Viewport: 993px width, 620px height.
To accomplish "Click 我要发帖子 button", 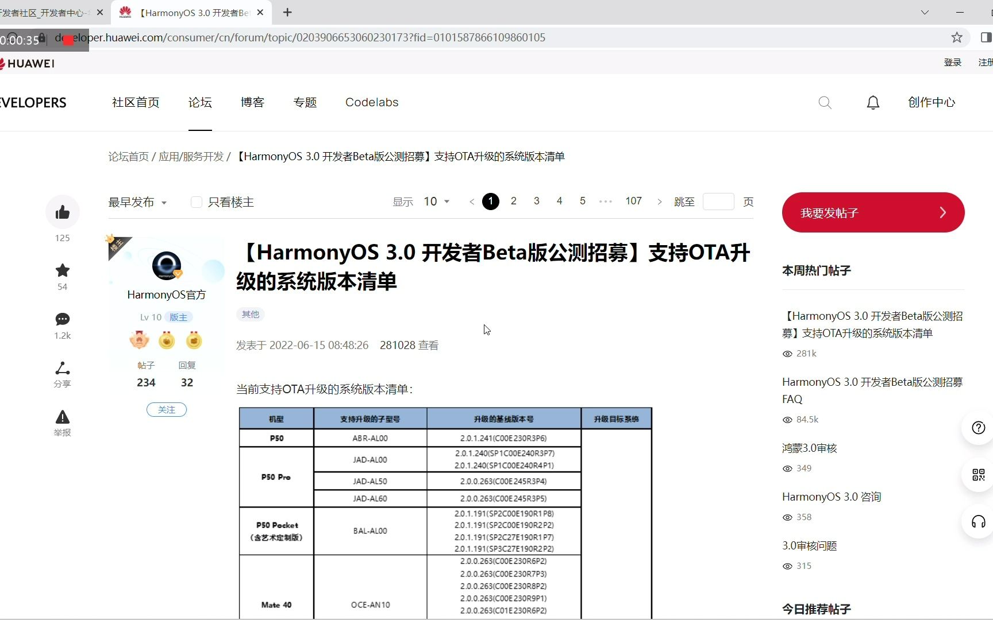I will pyautogui.click(x=873, y=212).
